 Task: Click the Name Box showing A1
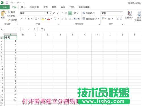coord(8,29)
